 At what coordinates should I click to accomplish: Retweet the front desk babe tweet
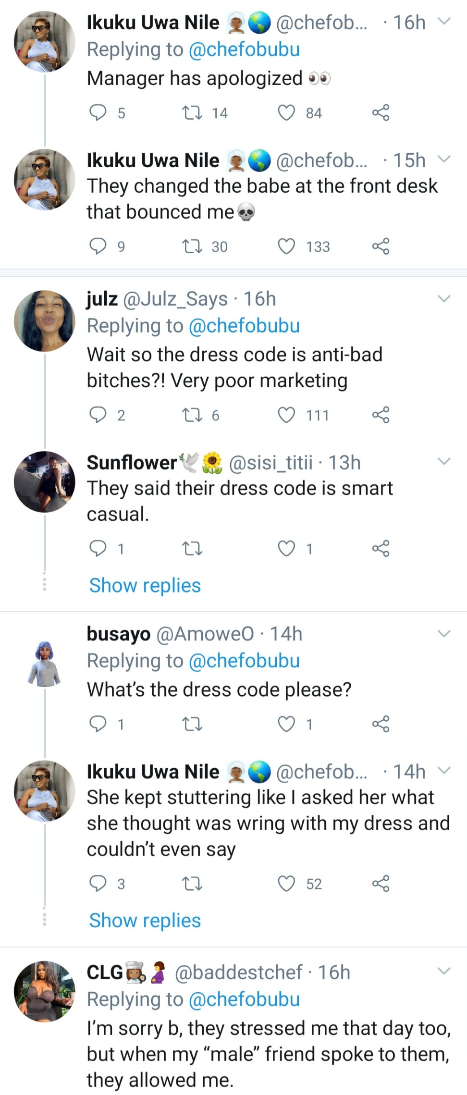193,246
